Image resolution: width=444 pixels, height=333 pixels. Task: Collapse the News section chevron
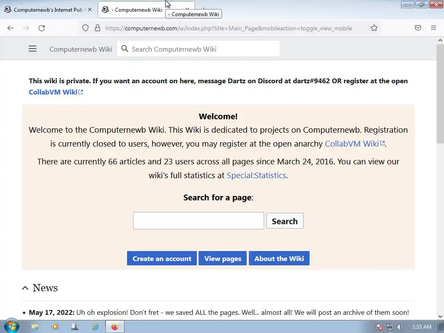point(25,288)
